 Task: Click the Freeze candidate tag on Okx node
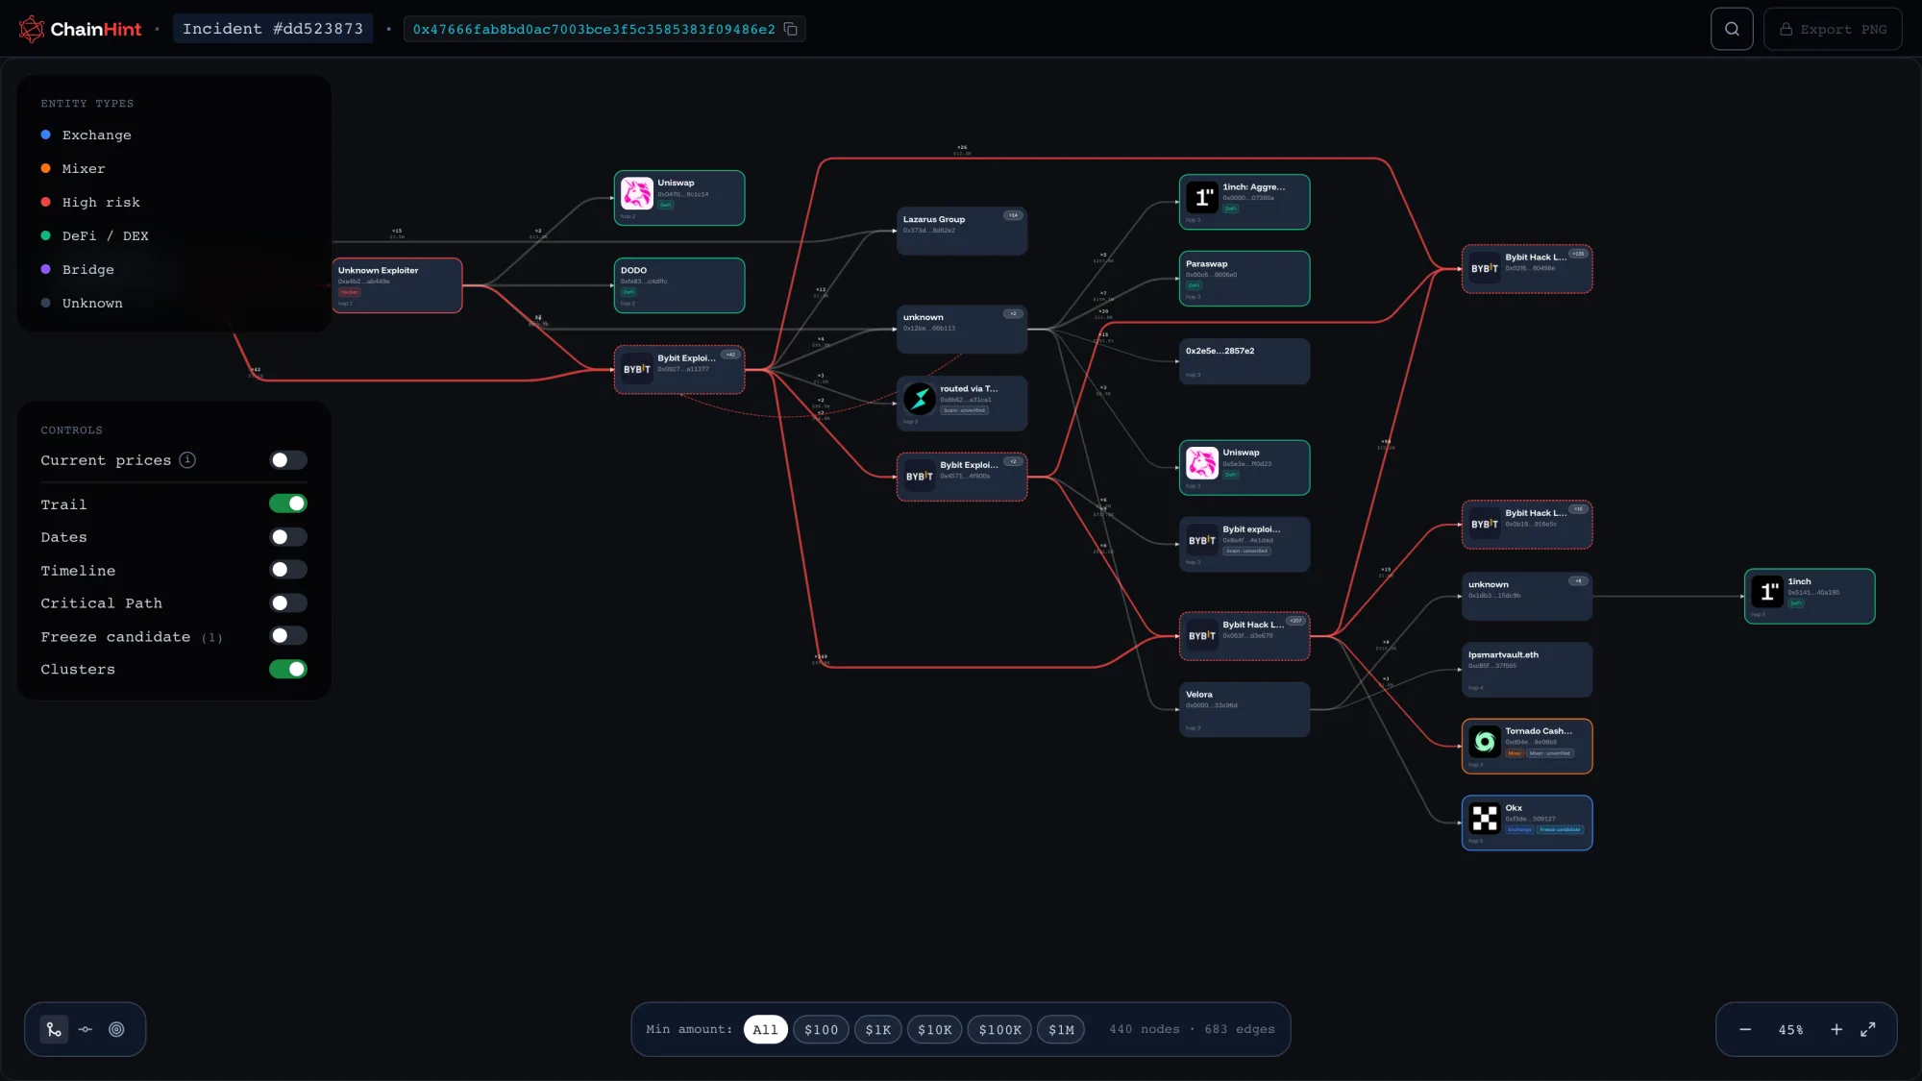(x=1560, y=829)
